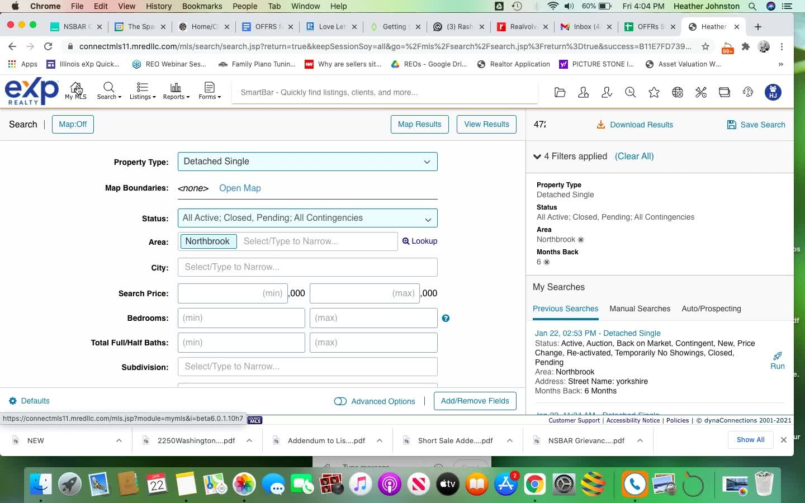Open App Store from the Dock
This screenshot has width=805, height=503.
click(x=506, y=484)
